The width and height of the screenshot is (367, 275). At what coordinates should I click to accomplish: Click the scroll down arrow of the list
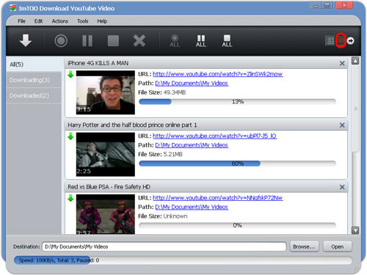click(355, 230)
